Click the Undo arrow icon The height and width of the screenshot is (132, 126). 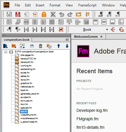tap(62, 14)
